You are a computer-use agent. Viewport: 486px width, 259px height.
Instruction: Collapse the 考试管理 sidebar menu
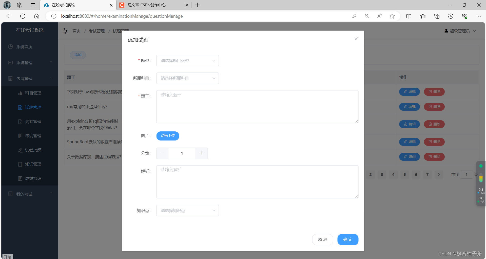click(x=30, y=78)
